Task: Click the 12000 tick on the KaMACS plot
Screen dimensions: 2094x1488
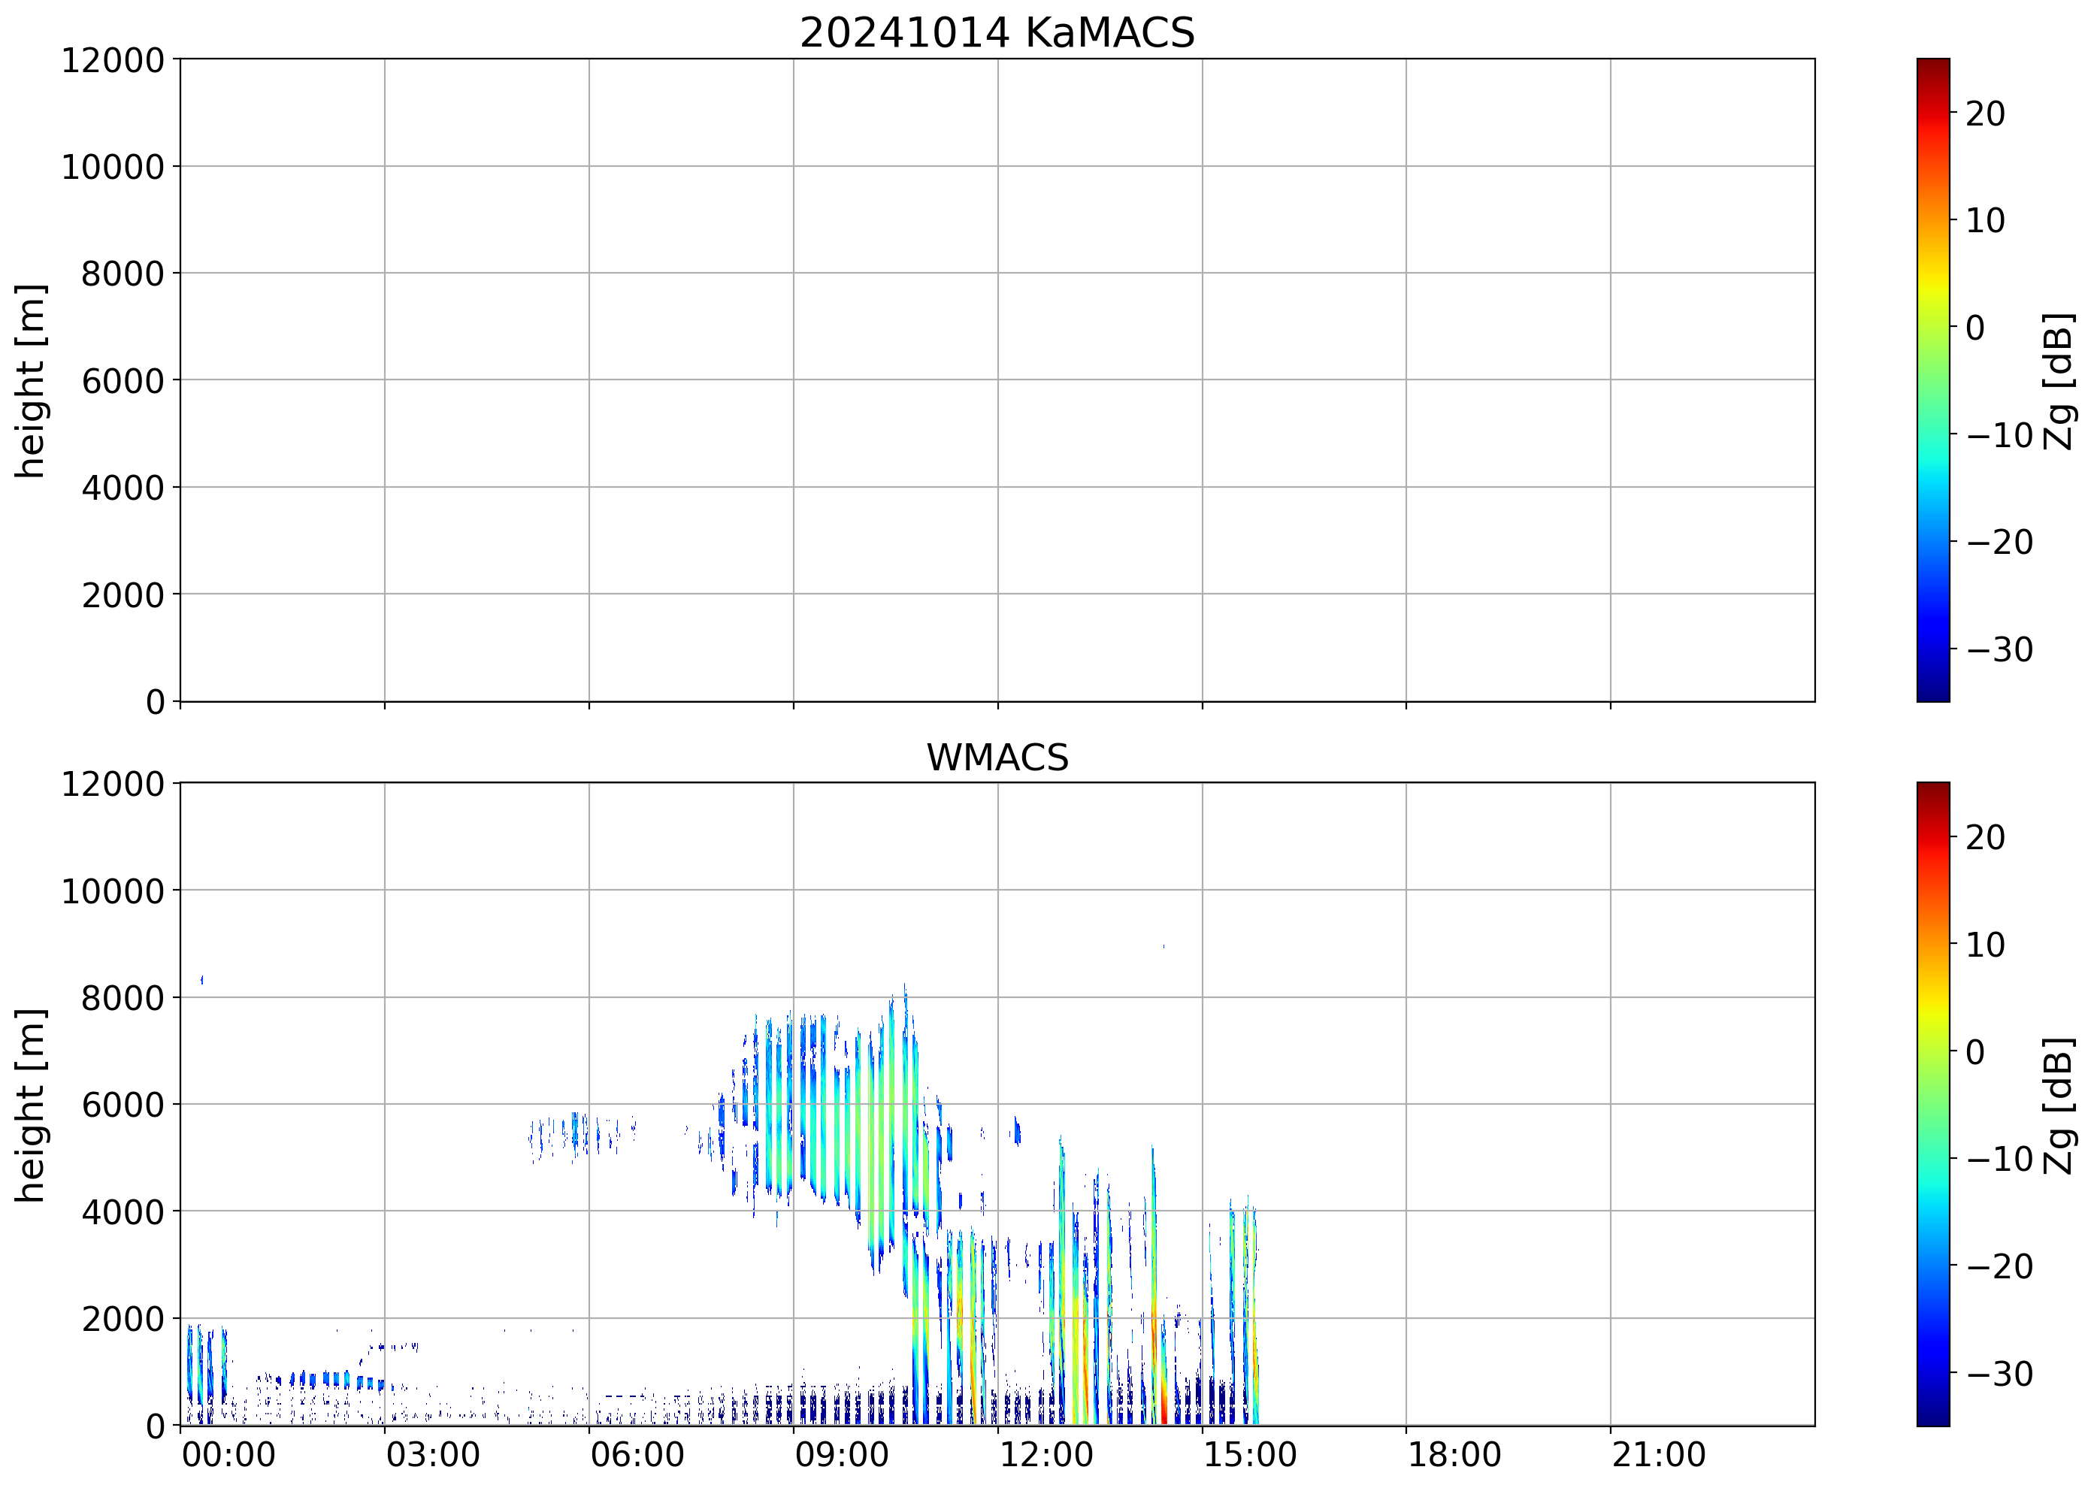Action: point(112,60)
